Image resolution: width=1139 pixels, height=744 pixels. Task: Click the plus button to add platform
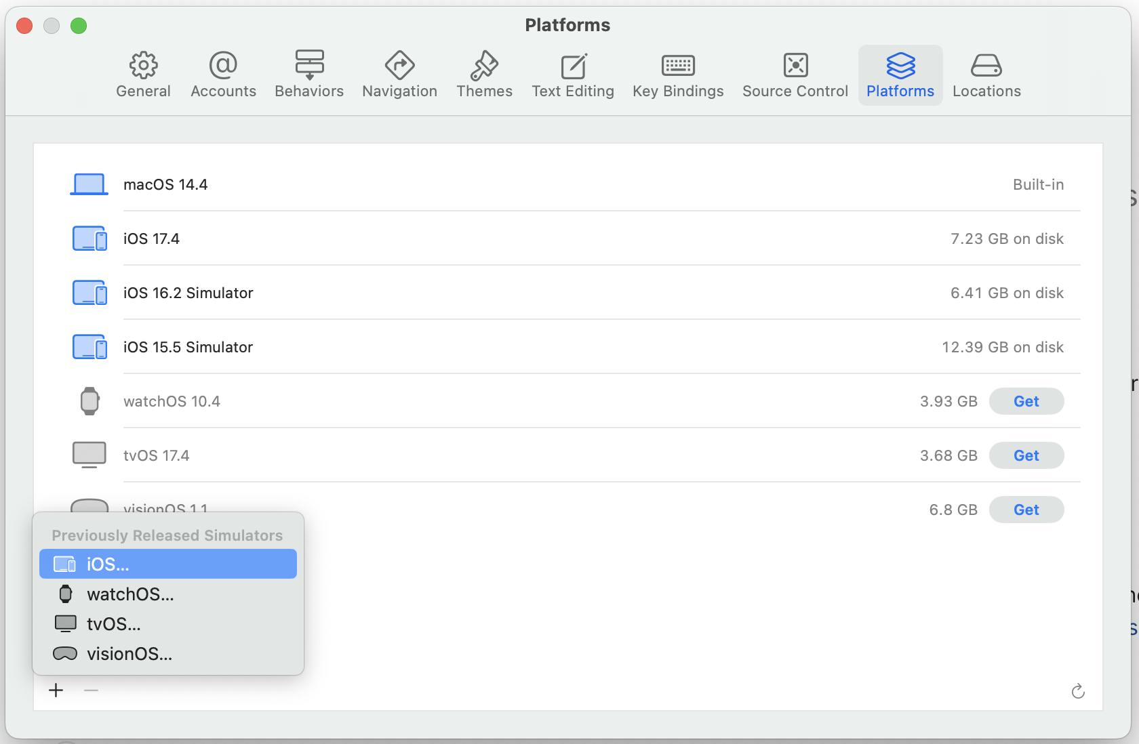56,690
